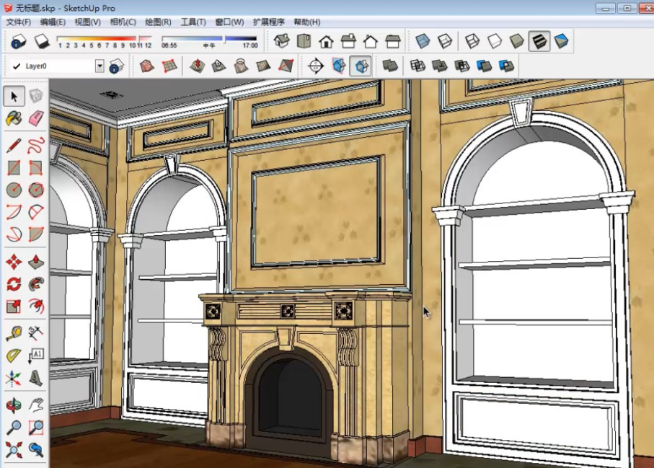Select the Paint Bucket tool
This screenshot has width=654, height=468.
[14, 118]
